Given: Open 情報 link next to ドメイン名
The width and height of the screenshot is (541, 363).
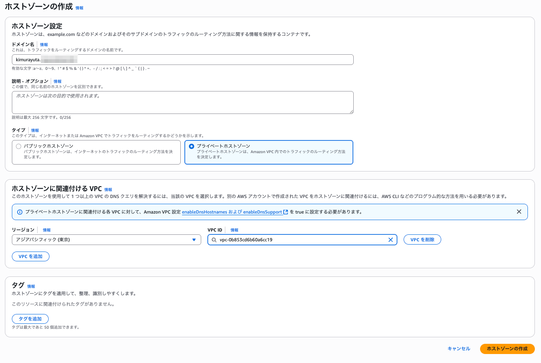Looking at the screenshot, I should tap(44, 45).
